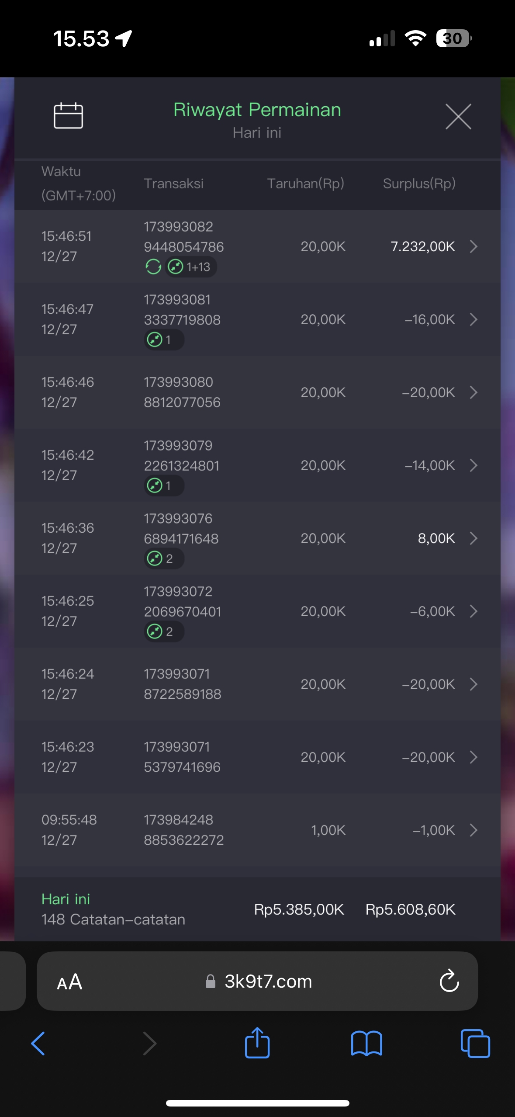Image resolution: width=515 pixels, height=1117 pixels.
Task: Open the 09:55:48 record with 1,00K bet
Action: click(x=474, y=830)
